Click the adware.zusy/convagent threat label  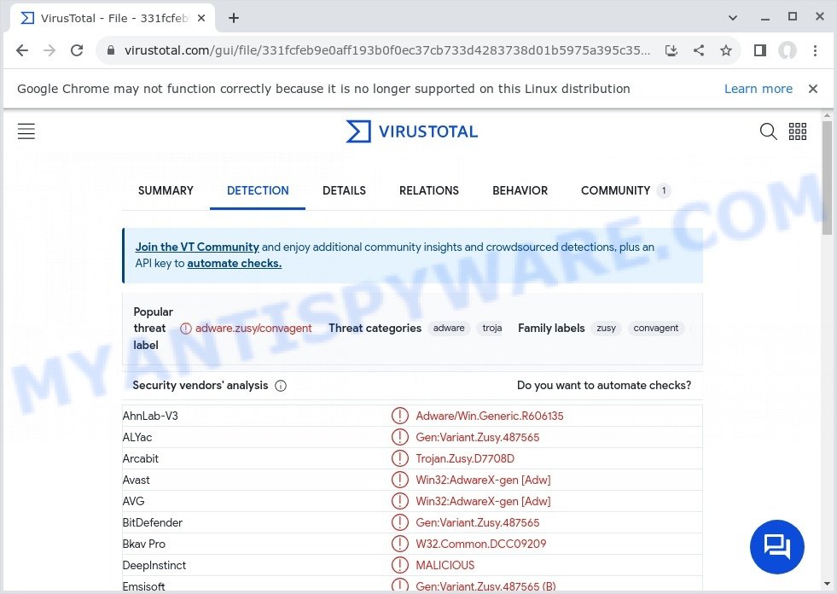coord(253,328)
